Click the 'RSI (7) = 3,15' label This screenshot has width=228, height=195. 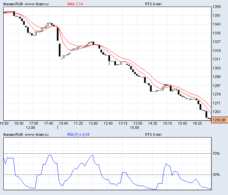coord(78,135)
